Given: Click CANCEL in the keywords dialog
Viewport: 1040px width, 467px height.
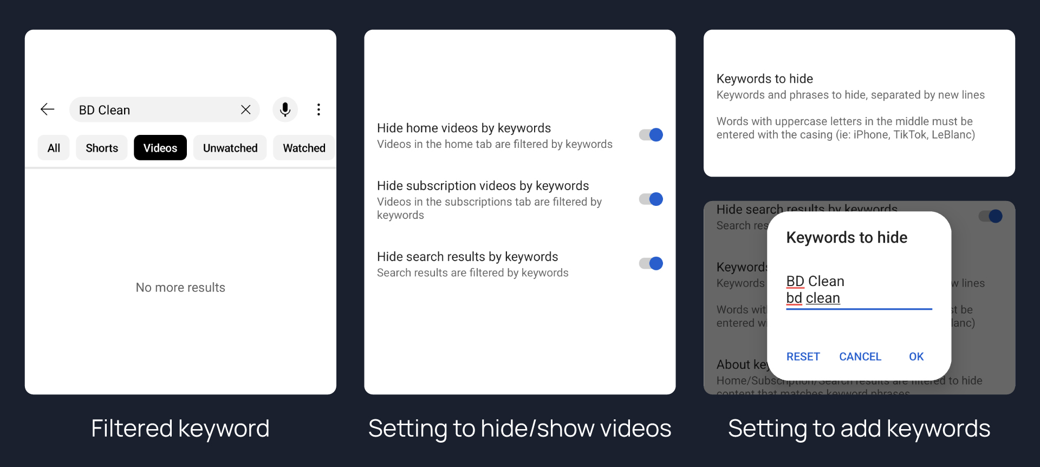Looking at the screenshot, I should [860, 356].
